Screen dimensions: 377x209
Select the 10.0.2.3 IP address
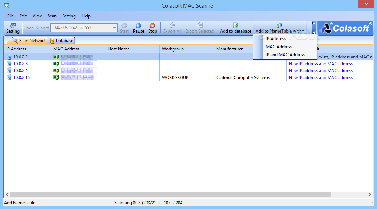(20, 64)
